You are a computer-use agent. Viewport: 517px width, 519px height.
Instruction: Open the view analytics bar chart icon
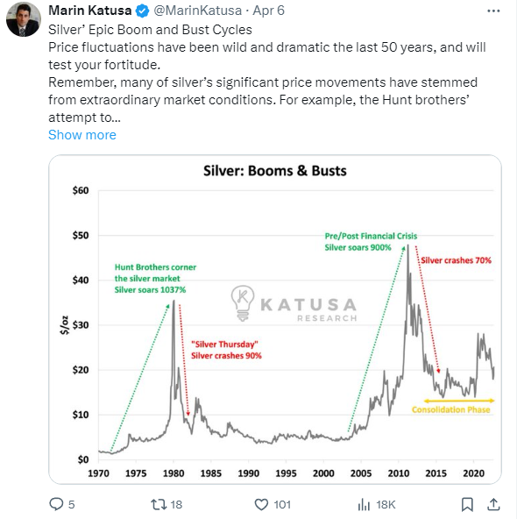click(x=364, y=504)
